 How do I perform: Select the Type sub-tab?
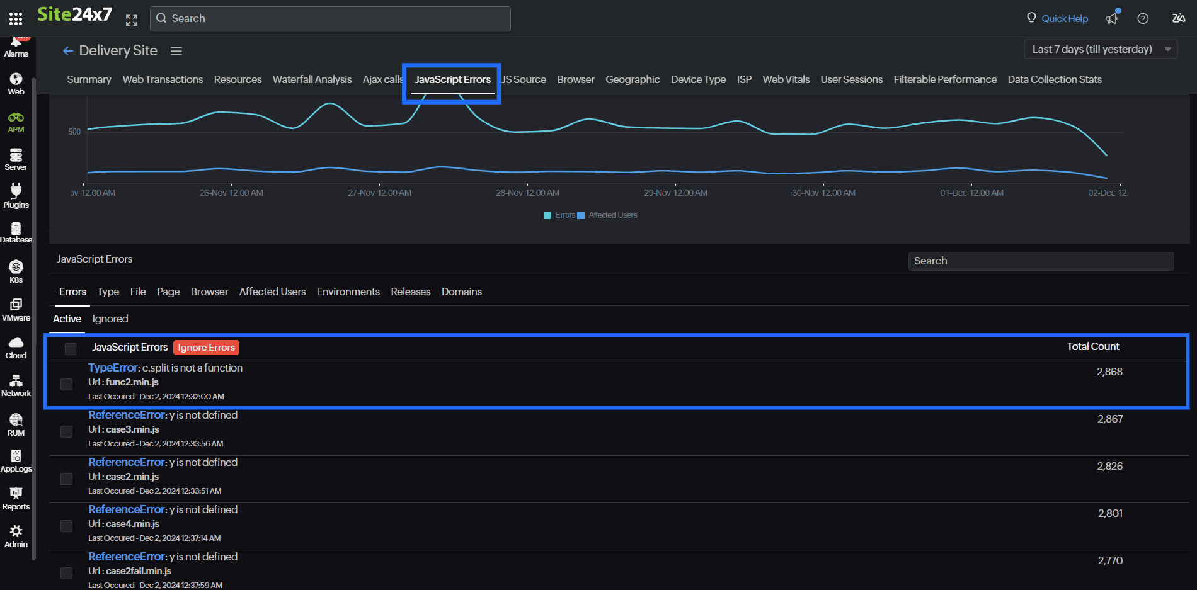[108, 292]
